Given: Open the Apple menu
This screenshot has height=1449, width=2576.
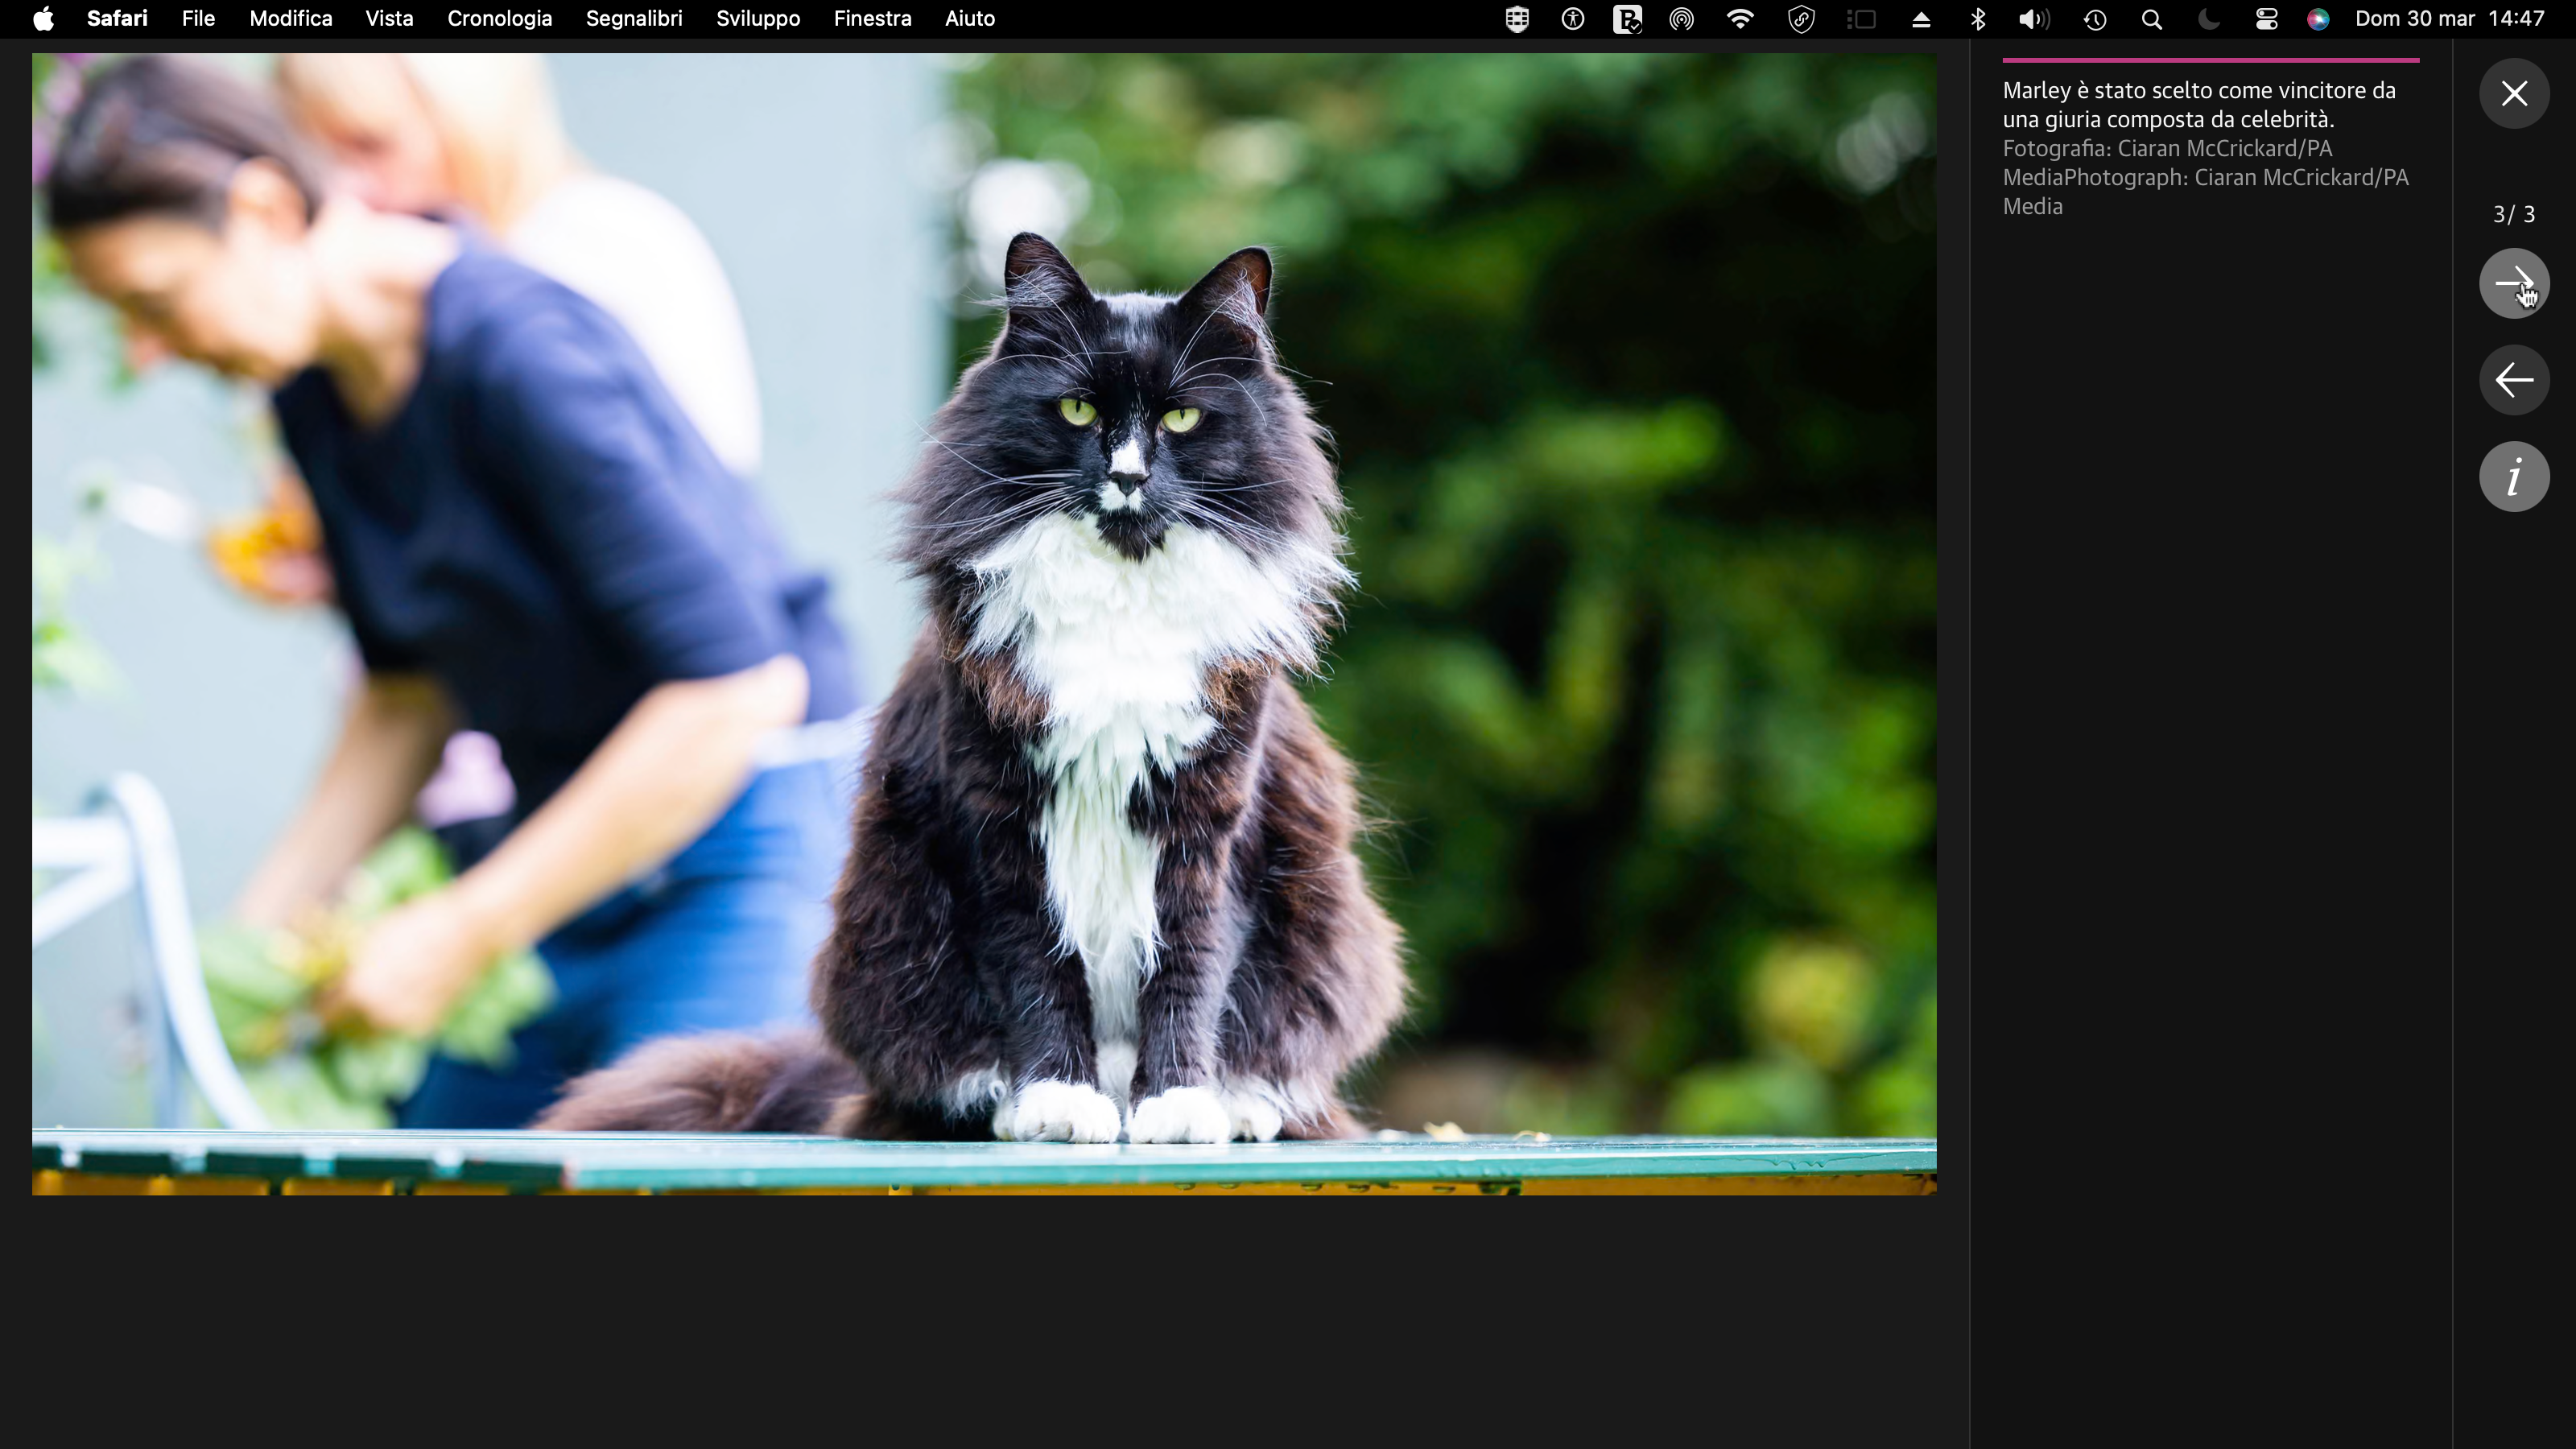Looking at the screenshot, I should (43, 18).
